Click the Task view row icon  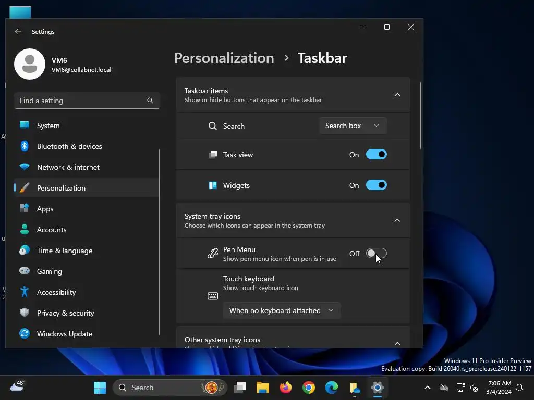pos(213,155)
